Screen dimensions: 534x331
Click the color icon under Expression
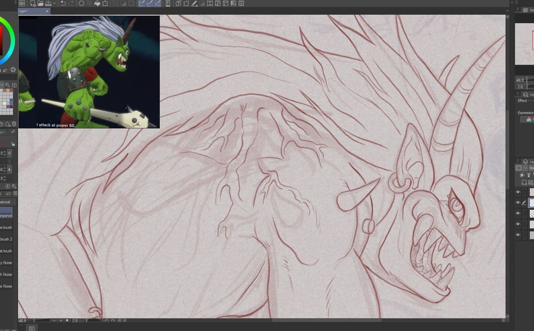point(529,119)
